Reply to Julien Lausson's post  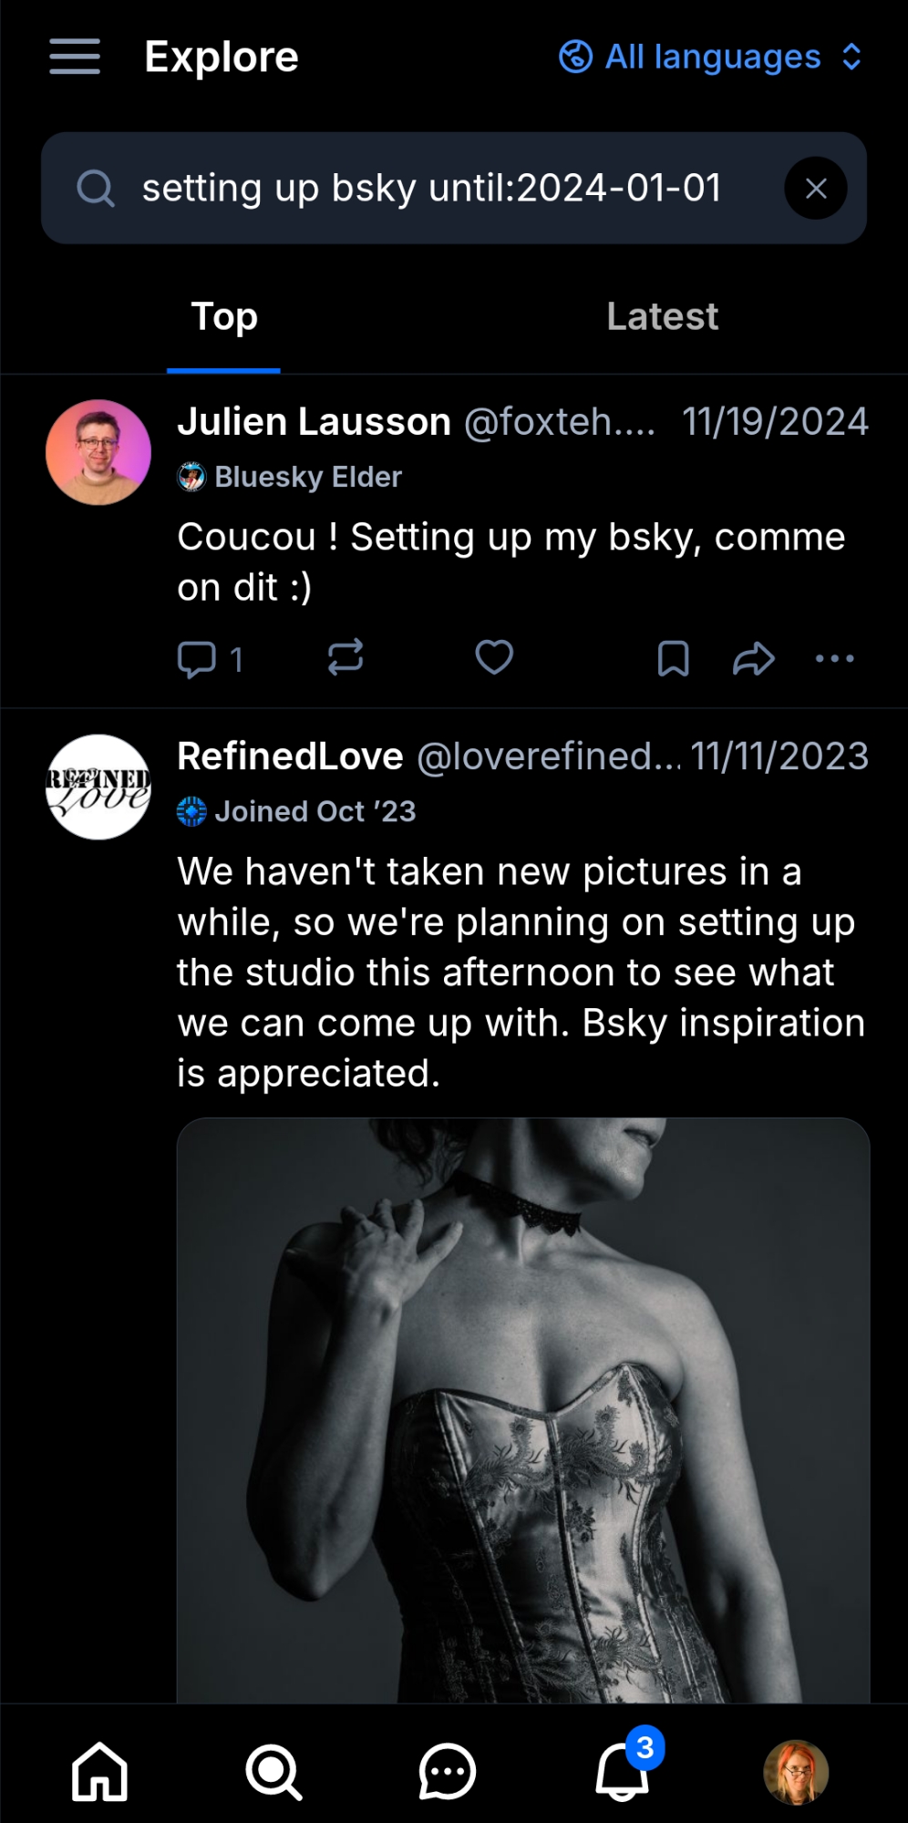(x=197, y=659)
